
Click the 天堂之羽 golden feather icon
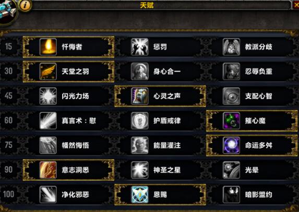pos(48,72)
